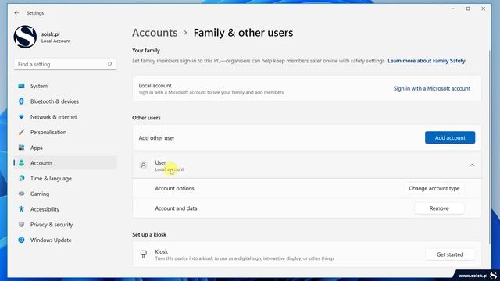Click the Privacy shield icon
The height and width of the screenshot is (281, 500).
21,224
